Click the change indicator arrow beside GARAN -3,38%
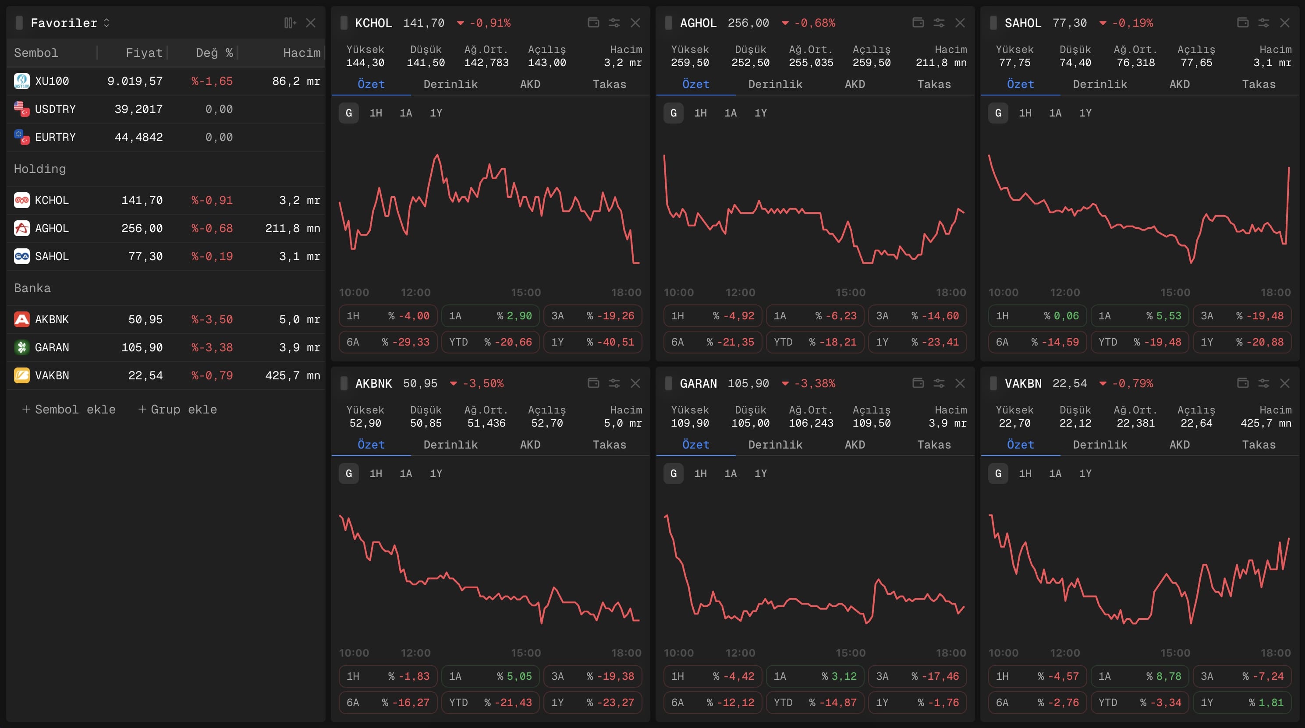This screenshot has width=1305, height=728. (x=786, y=384)
